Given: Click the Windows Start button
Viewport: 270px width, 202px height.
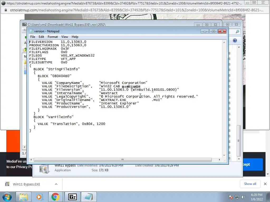Looking at the screenshot, I should [7, 197].
